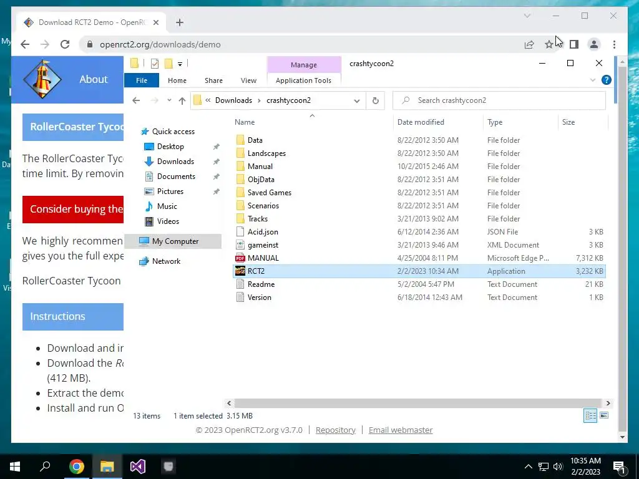The image size is (639, 479).
Task: Click the Search crashtycoon2 field
Action: pyautogui.click(x=499, y=100)
